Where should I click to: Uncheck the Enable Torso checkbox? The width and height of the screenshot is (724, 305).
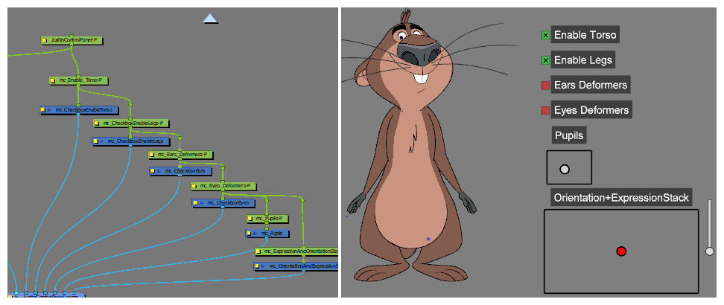(x=546, y=35)
